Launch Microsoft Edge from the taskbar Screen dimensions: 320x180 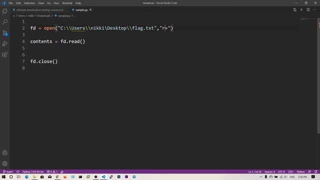click(x=26, y=176)
